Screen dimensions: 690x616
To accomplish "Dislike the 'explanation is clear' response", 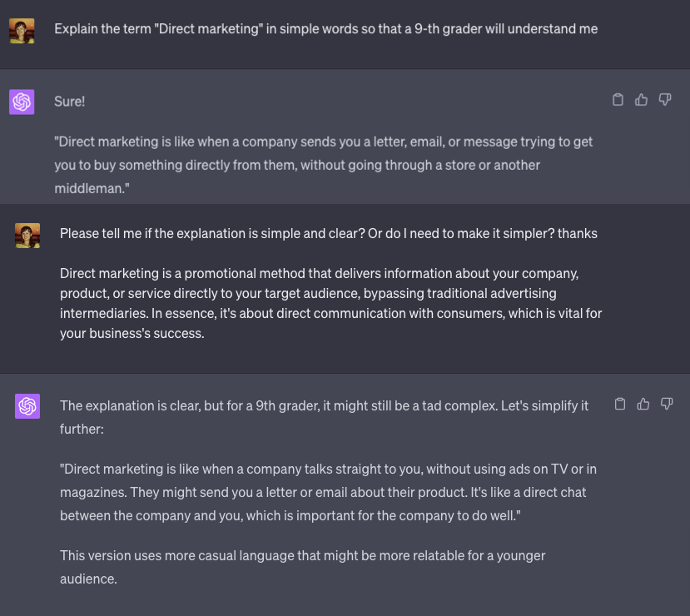I will 666,405.
